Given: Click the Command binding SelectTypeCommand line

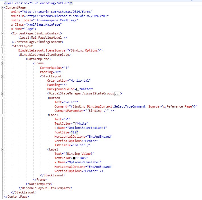Looking at the screenshot, I should pos(126,106).
